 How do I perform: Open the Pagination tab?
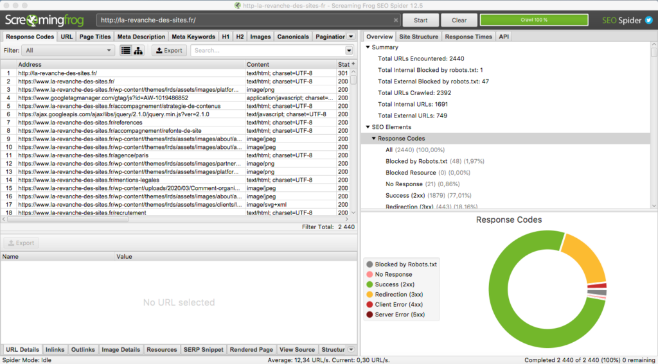click(330, 37)
